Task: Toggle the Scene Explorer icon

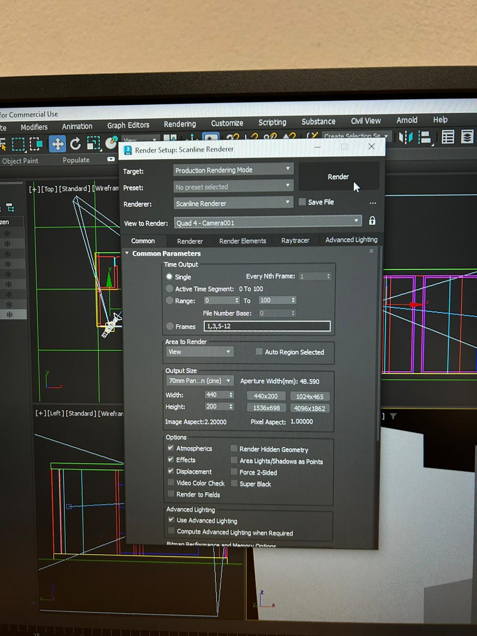Action: click(x=448, y=137)
